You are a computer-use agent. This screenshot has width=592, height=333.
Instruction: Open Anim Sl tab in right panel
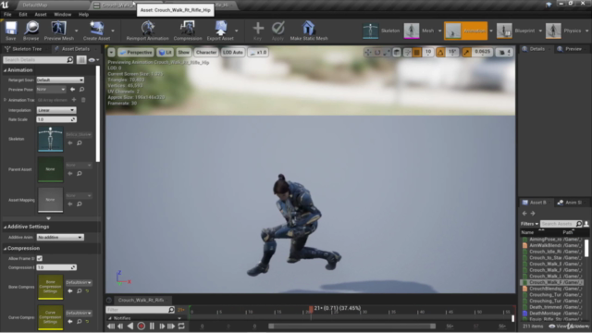click(570, 203)
